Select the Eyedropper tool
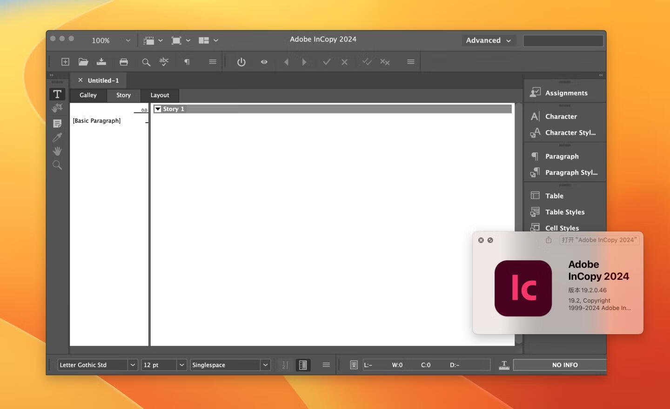Image resolution: width=670 pixels, height=409 pixels. coord(57,137)
